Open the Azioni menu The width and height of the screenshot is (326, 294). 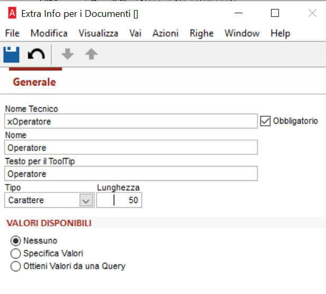tap(165, 33)
